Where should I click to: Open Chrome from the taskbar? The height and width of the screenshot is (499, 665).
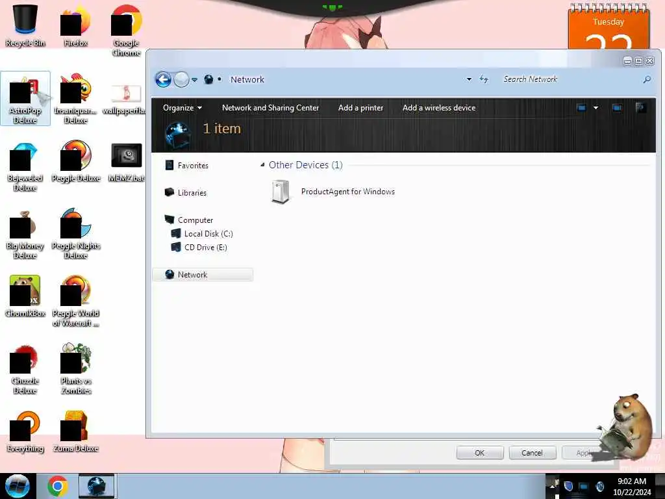[57, 486]
